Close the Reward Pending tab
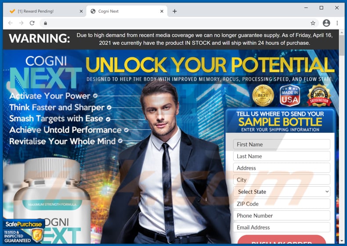 81,11
